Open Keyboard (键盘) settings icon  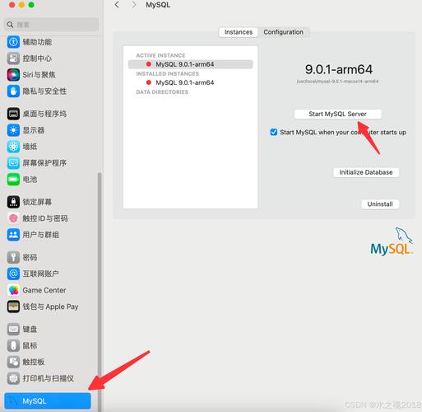click(13, 329)
